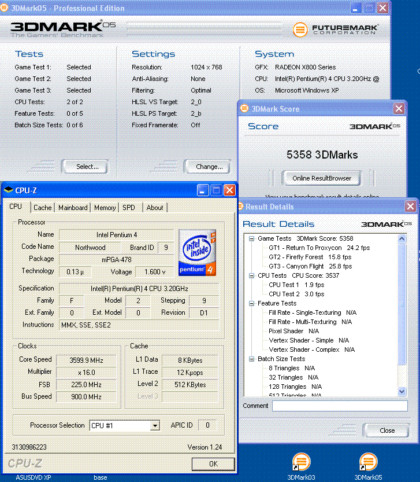Click the '5358 3DMarks' score text
Image resolution: width=420 pixels, height=482 pixels.
[322, 154]
